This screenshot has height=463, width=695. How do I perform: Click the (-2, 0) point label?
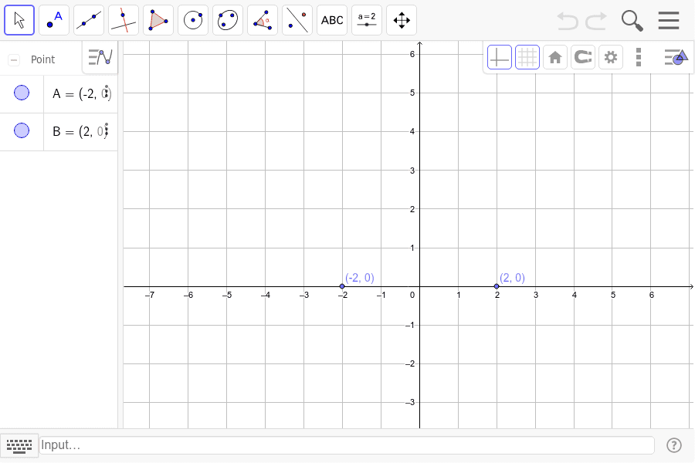[x=360, y=278]
